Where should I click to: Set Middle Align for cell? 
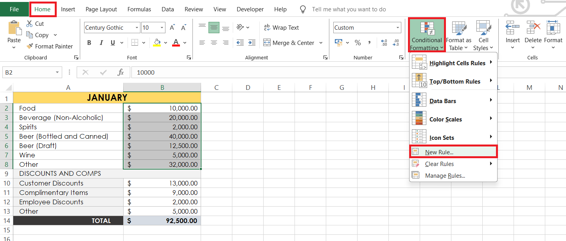coord(214,27)
